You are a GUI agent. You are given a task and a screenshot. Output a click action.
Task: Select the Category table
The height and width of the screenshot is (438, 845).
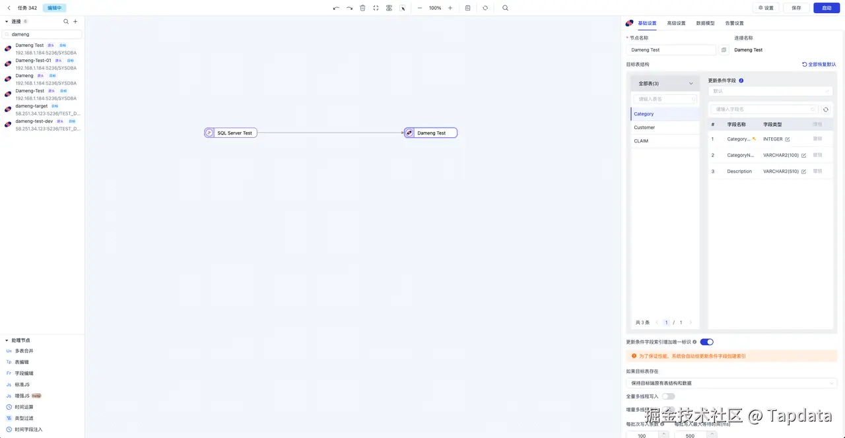665,114
